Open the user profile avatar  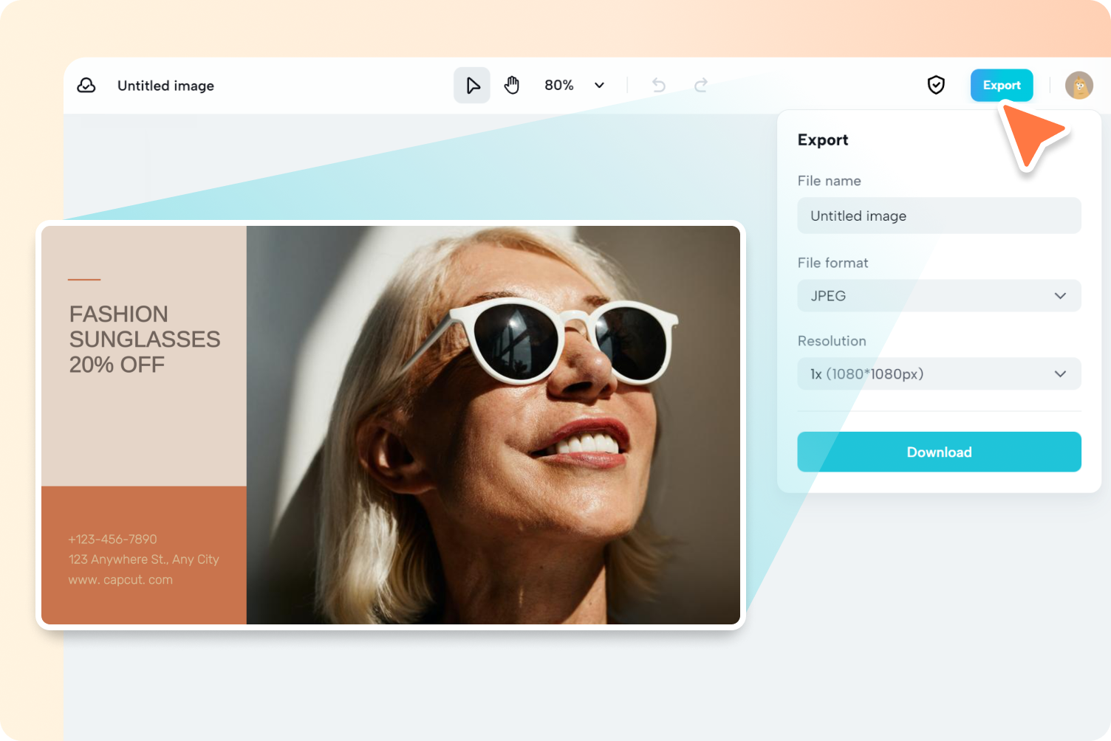1079,86
